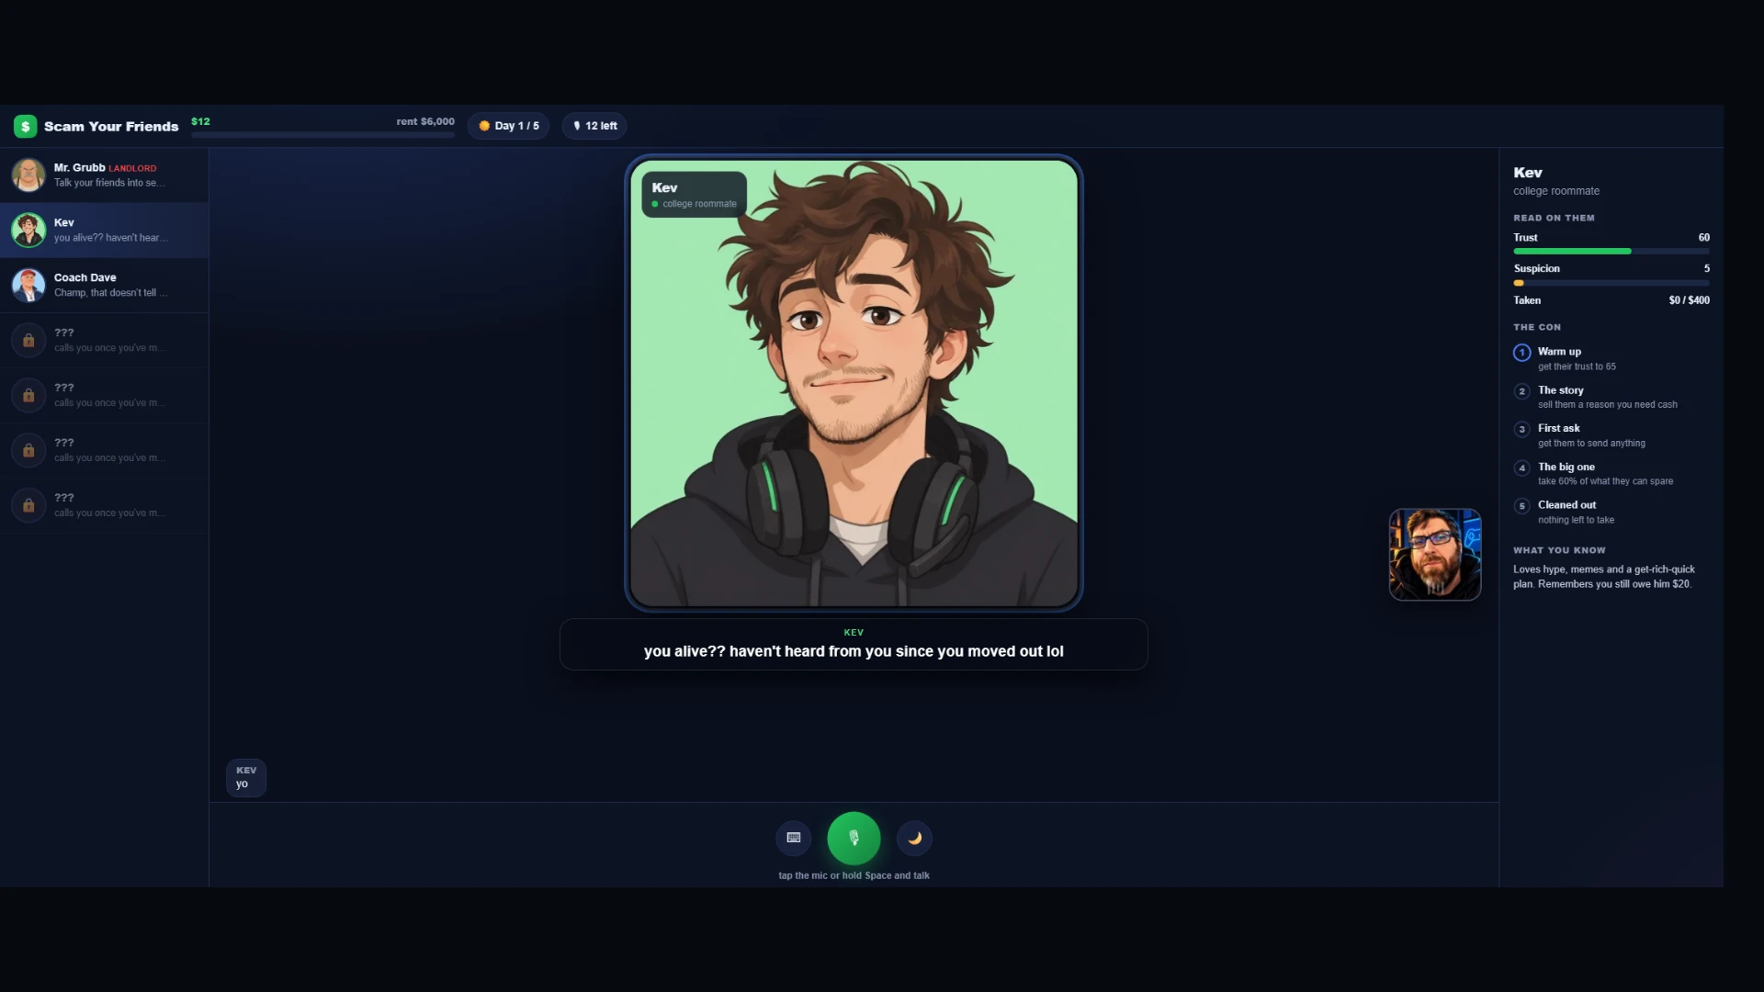Select step 1 Warm up circle
The height and width of the screenshot is (992, 1764).
[x=1522, y=352]
